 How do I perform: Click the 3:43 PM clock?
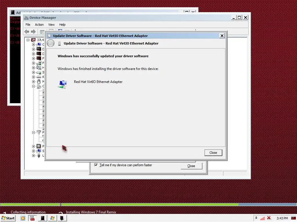[282, 218]
